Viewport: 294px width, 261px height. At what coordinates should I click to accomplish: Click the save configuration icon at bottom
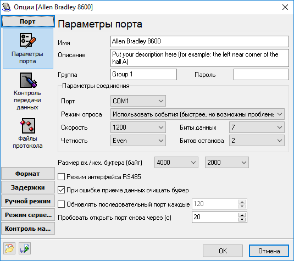click(x=25, y=248)
